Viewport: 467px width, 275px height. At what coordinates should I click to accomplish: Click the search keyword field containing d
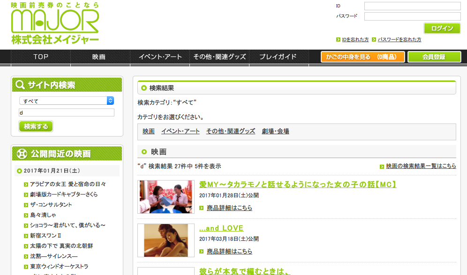point(67,113)
